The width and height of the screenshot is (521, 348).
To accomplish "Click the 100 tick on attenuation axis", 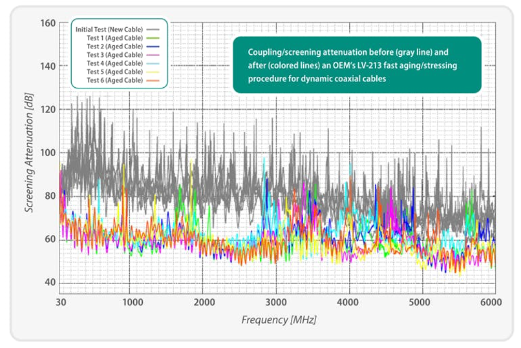I will (47, 153).
